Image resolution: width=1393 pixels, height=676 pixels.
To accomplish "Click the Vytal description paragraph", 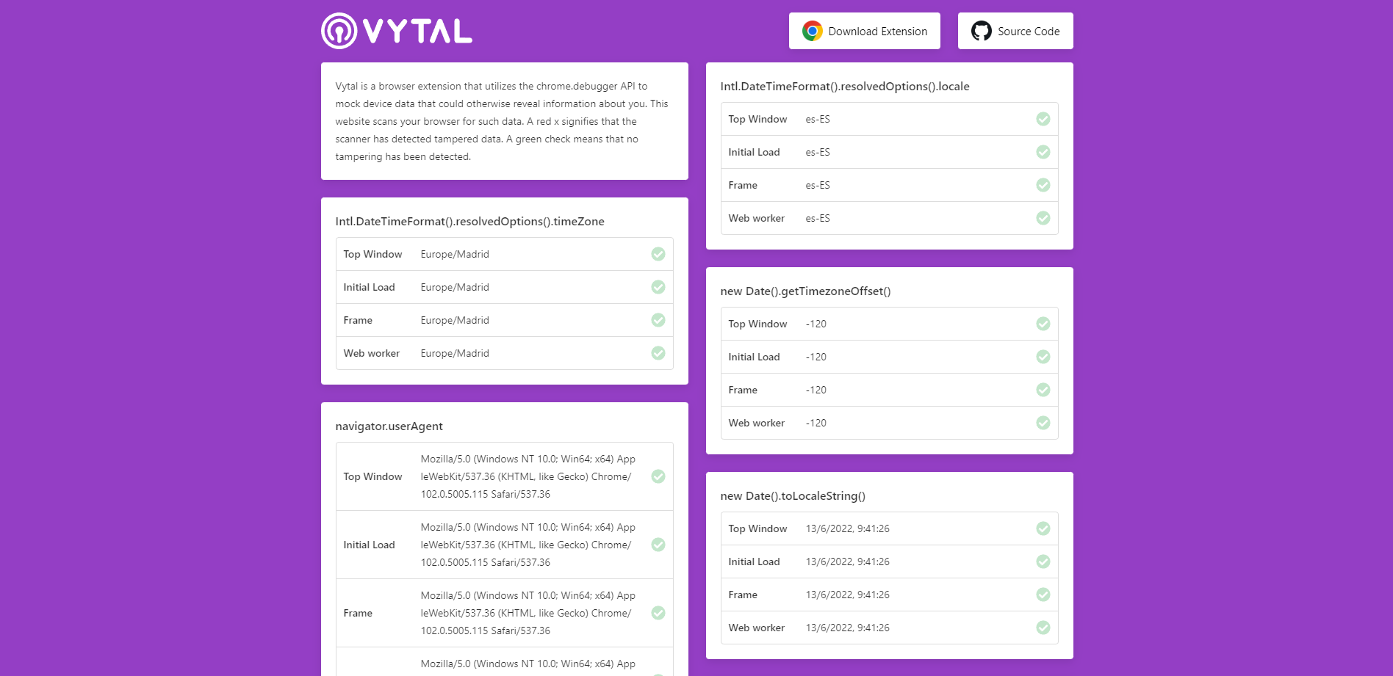I will [x=503, y=121].
